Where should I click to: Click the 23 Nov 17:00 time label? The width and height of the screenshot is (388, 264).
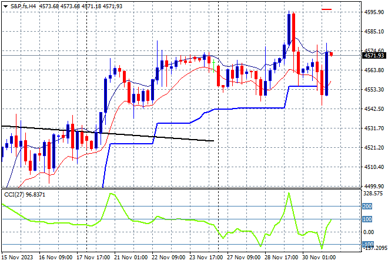coord(206,258)
